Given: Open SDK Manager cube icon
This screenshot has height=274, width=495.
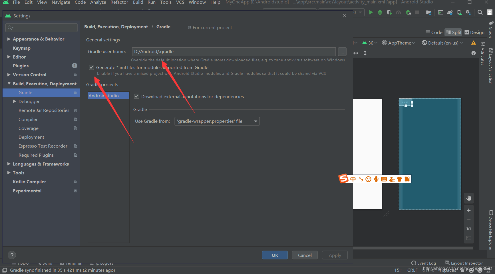Looking at the screenshot, I should tap(468, 12).
